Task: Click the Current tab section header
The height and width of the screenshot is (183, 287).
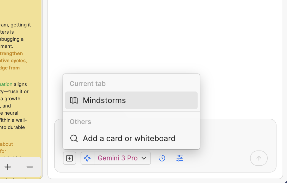Action: point(87,84)
